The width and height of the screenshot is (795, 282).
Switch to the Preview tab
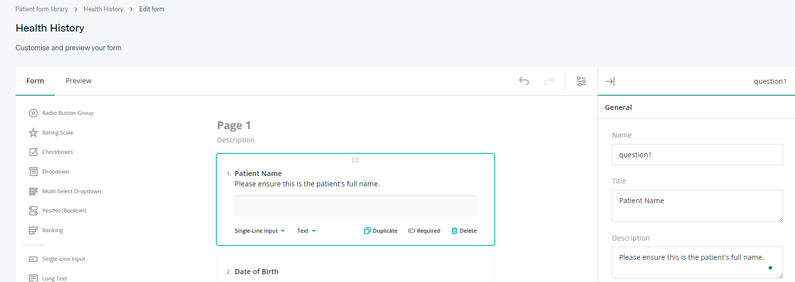[x=79, y=81]
